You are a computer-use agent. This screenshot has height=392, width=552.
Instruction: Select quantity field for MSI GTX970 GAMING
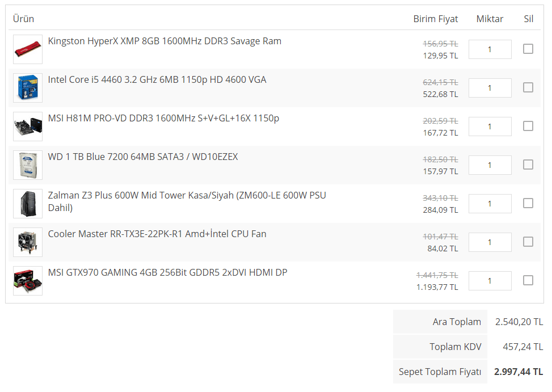click(490, 281)
